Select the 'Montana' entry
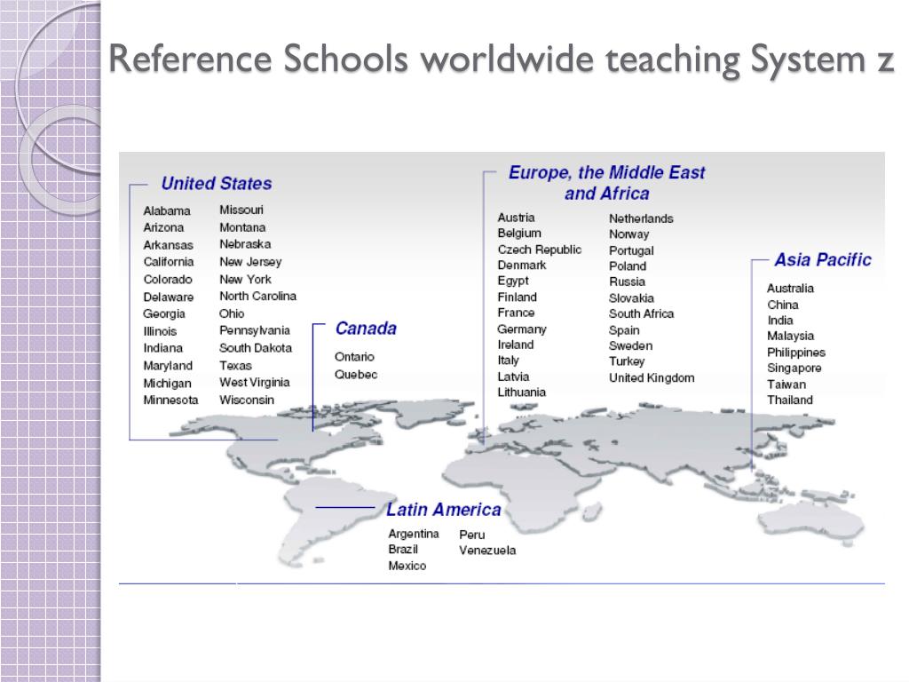909x682 pixels. pyautogui.click(x=242, y=227)
